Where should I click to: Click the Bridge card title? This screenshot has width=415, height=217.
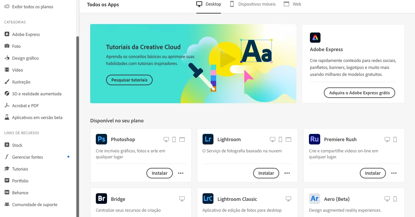point(118,199)
